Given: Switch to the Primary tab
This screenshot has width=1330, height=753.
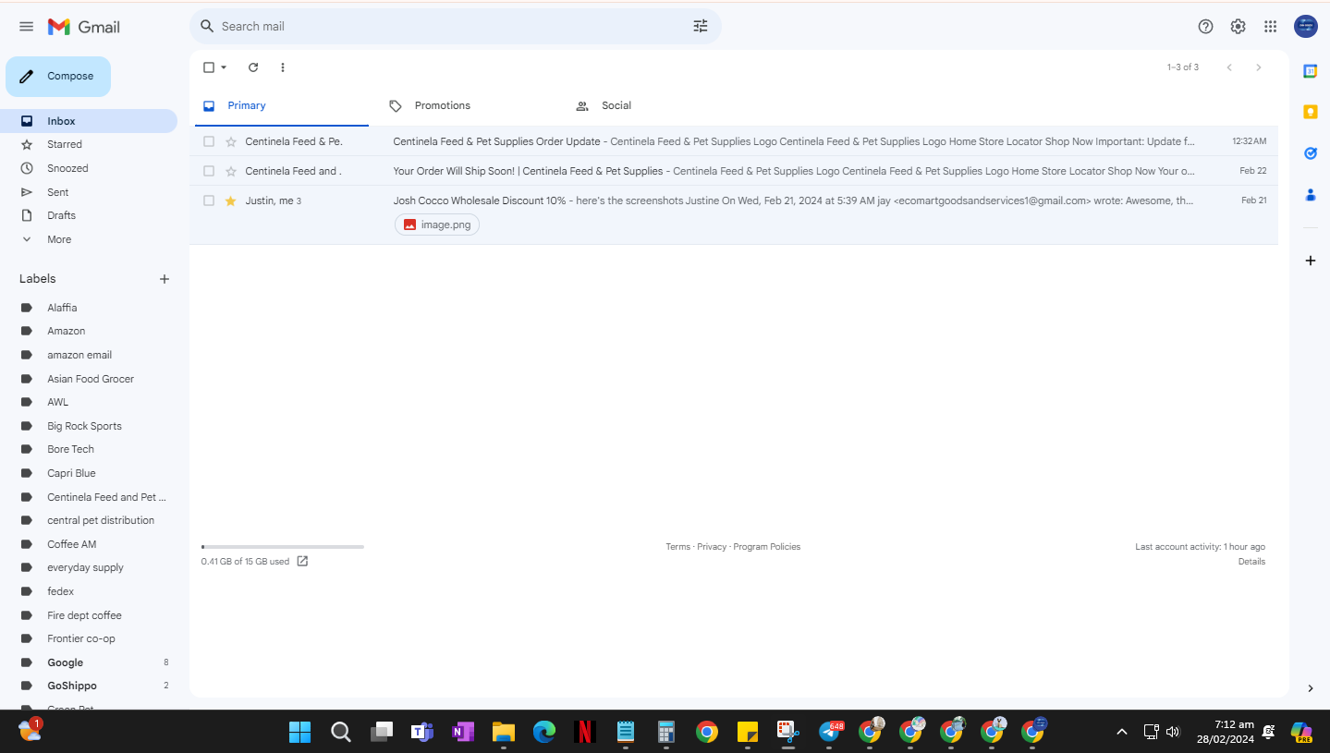Looking at the screenshot, I should [x=281, y=106].
